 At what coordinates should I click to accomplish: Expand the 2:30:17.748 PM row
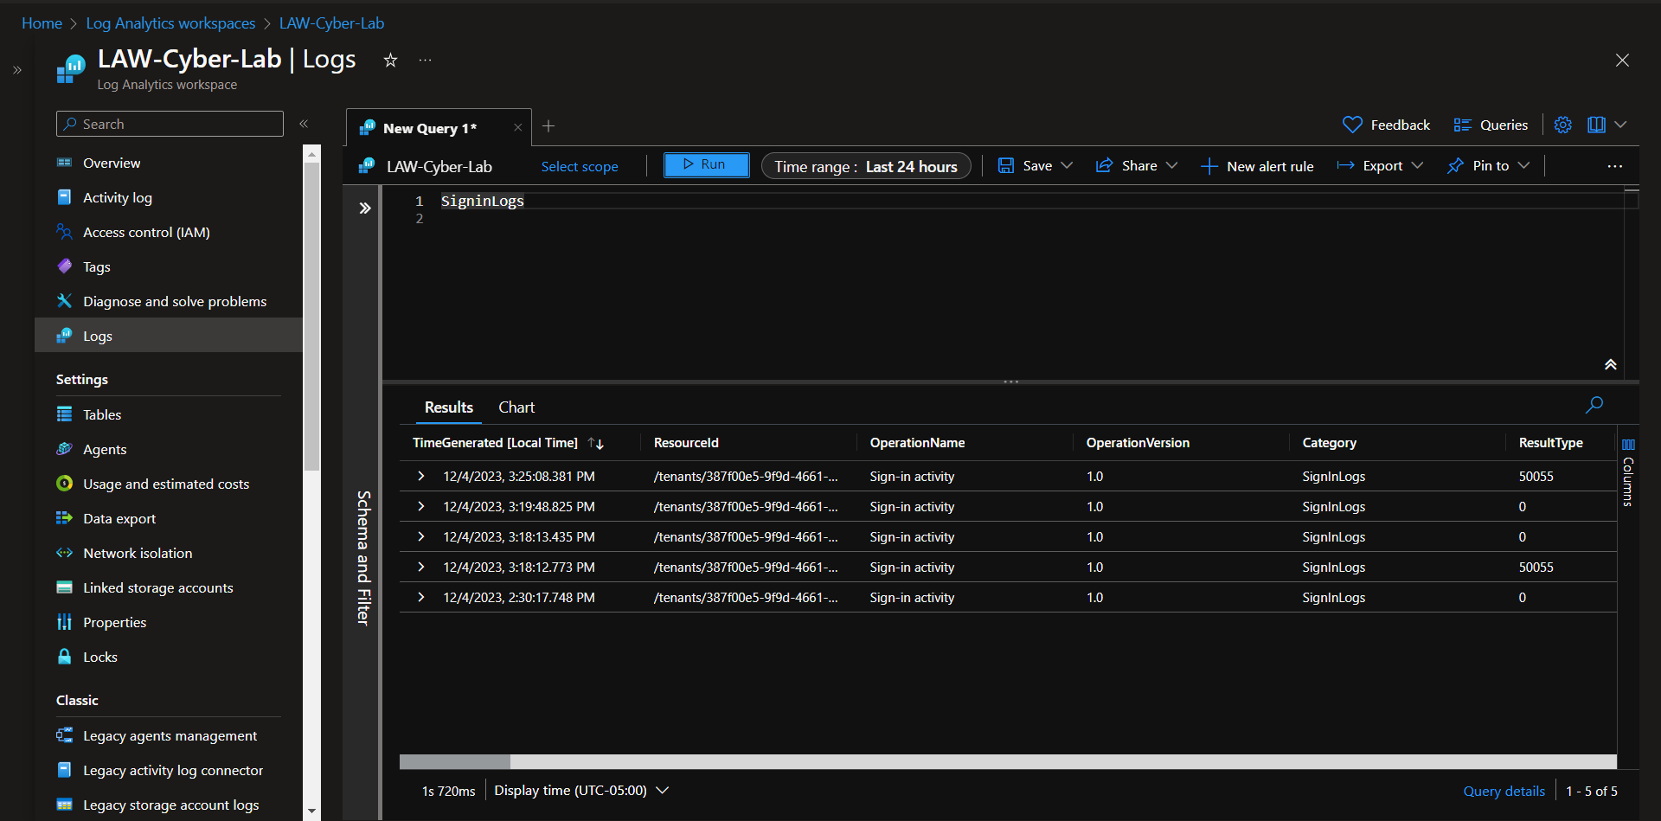(x=421, y=597)
